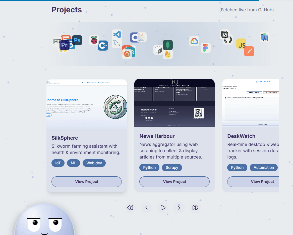Click the Figma icon

(205, 48)
